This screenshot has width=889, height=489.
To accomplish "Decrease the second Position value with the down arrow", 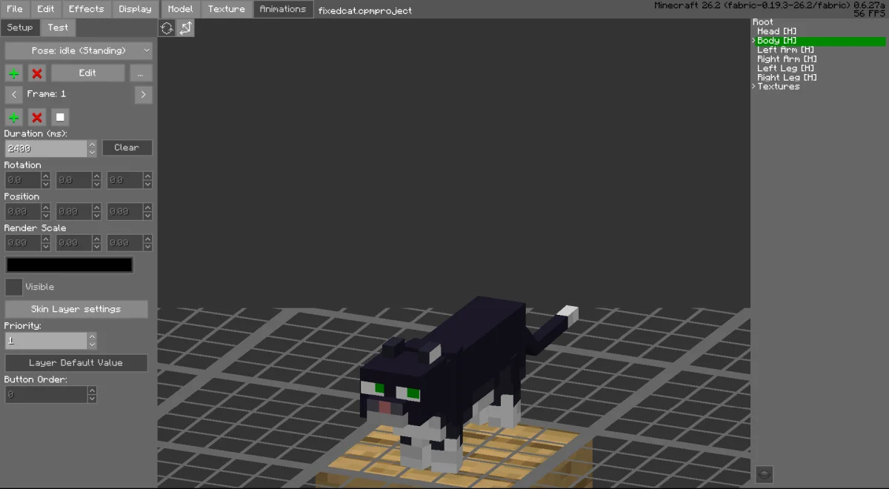I will (x=97, y=216).
